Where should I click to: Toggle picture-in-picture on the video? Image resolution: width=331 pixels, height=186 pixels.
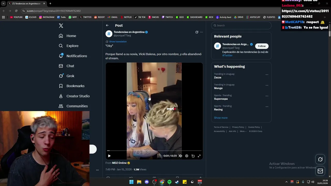pos(193,156)
